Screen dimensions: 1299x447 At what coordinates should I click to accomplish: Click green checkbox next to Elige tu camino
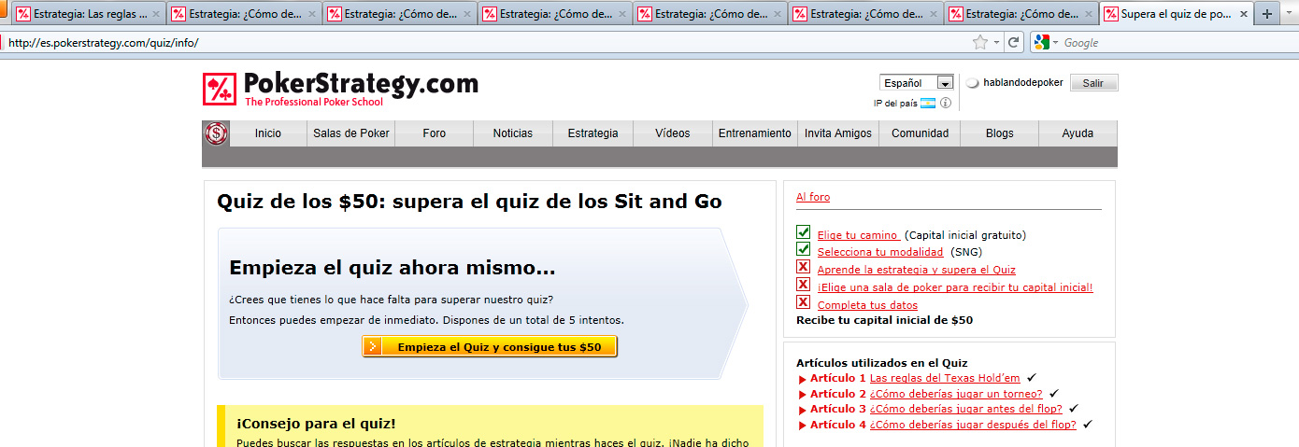click(x=803, y=232)
